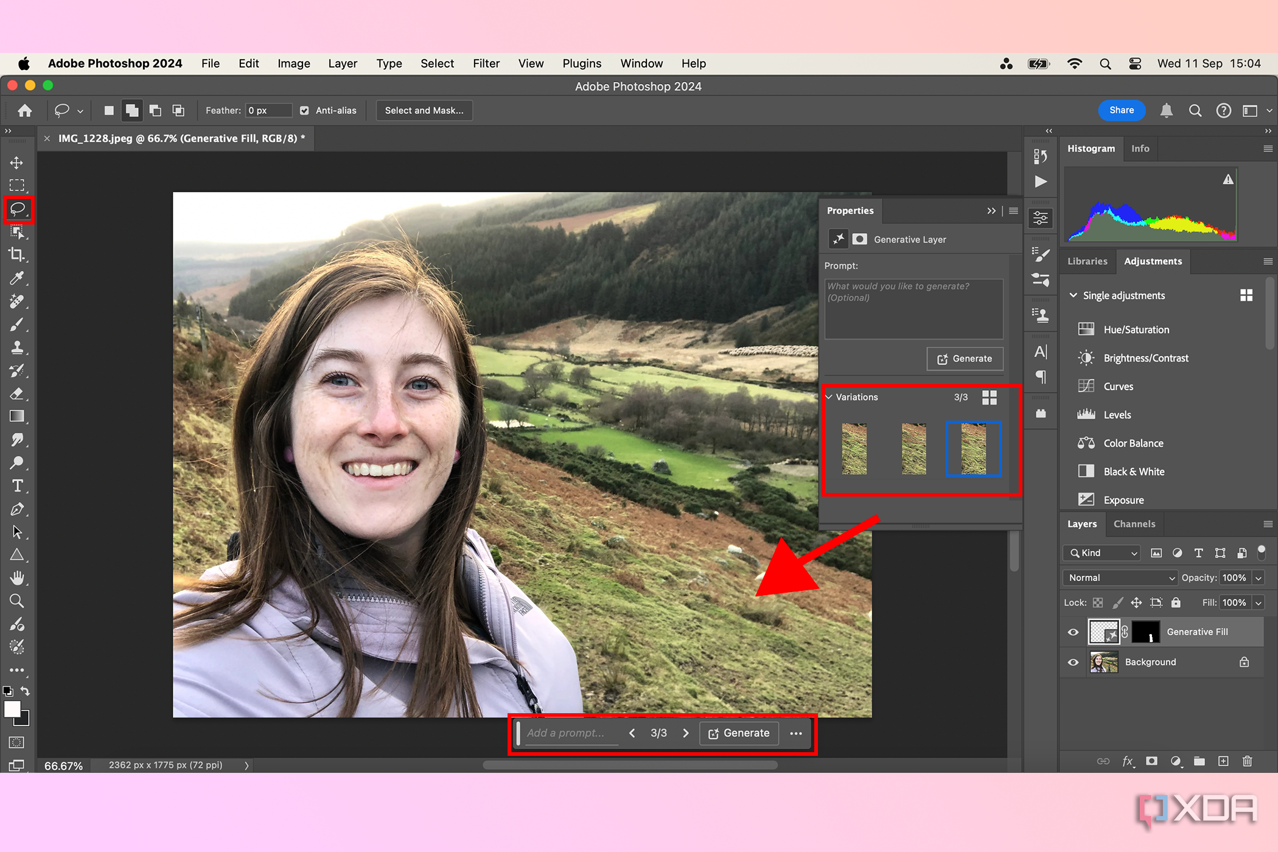Switch to the Channels tab
Screen dimensions: 1278x852
pyautogui.click(x=1134, y=524)
